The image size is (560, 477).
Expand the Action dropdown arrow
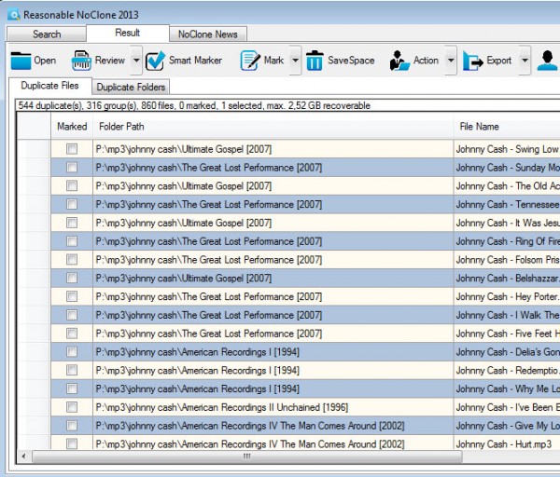click(451, 61)
